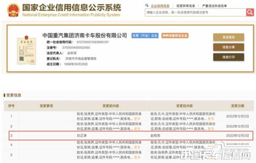Click the 变更前内容 column header
The width and height of the screenshot is (256, 163).
111,106
